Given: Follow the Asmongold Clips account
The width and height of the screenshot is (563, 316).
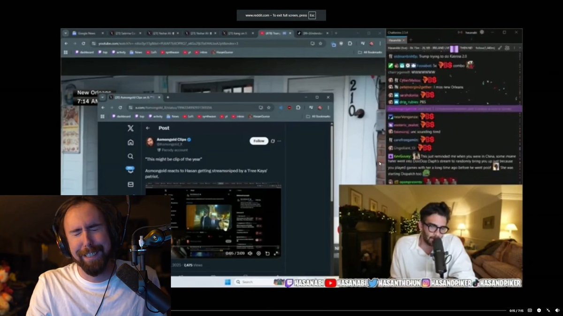Looking at the screenshot, I should click(259, 141).
